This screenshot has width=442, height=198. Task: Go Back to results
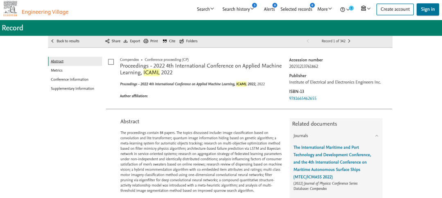pos(65,41)
